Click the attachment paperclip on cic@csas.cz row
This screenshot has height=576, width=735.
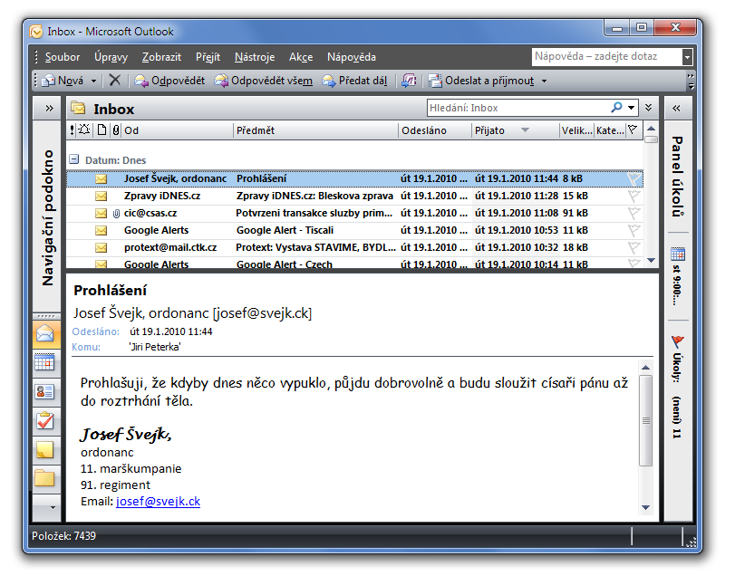point(116,214)
